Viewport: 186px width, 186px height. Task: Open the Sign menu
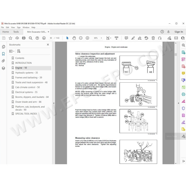[x=19, y=27]
